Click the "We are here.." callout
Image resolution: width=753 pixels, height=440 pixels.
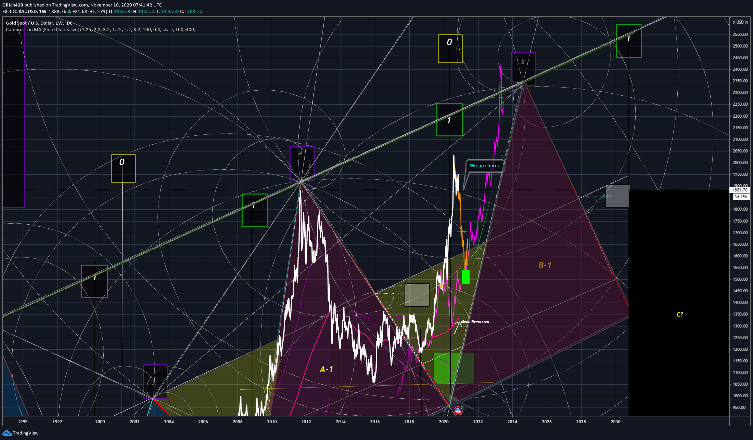coord(485,166)
